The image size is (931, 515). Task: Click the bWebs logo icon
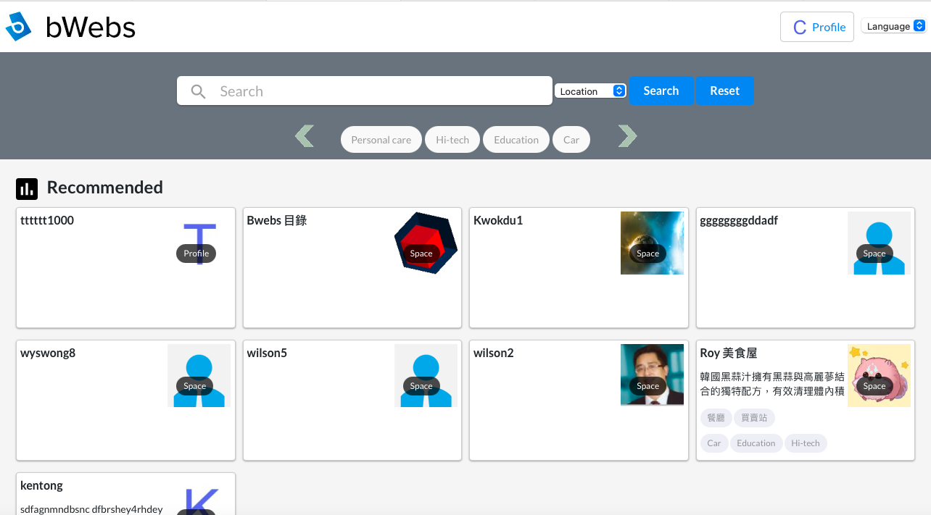[19, 27]
